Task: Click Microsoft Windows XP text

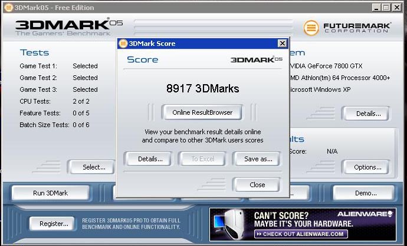Action: coord(320,89)
